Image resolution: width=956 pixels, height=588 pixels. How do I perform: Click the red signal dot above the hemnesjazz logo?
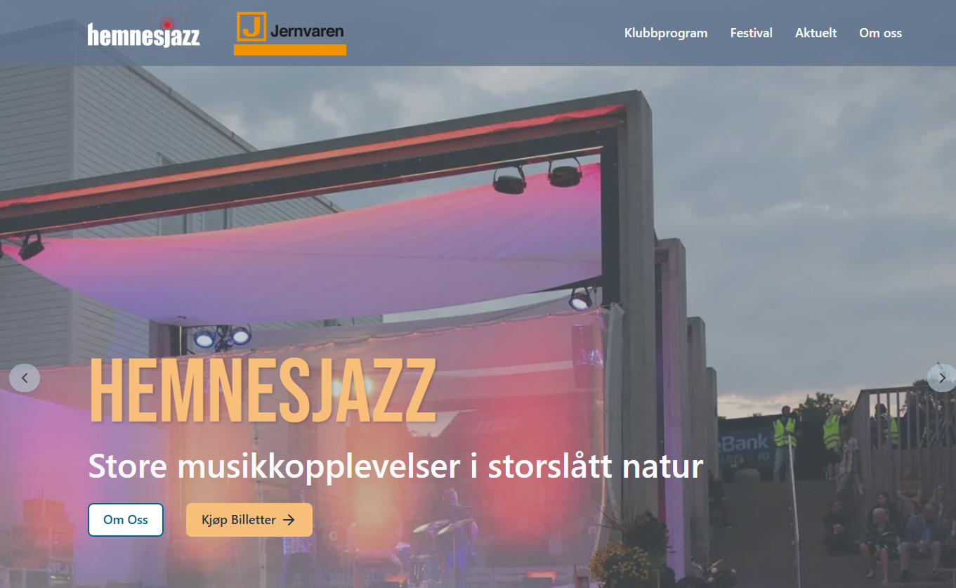click(x=167, y=23)
